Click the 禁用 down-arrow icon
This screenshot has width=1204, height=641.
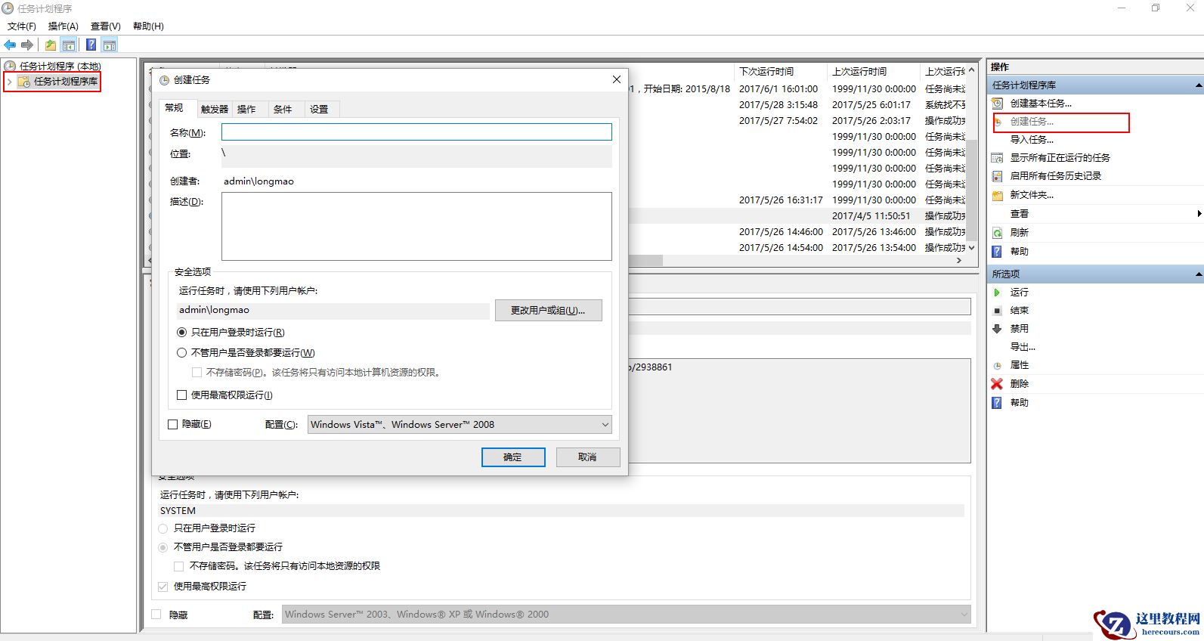(998, 328)
